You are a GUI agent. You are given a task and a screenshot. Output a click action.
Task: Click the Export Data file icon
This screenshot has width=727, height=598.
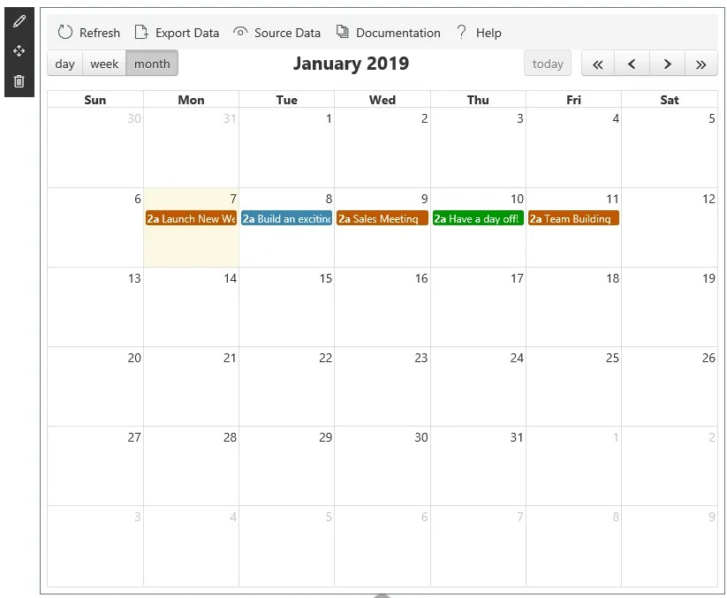141,33
